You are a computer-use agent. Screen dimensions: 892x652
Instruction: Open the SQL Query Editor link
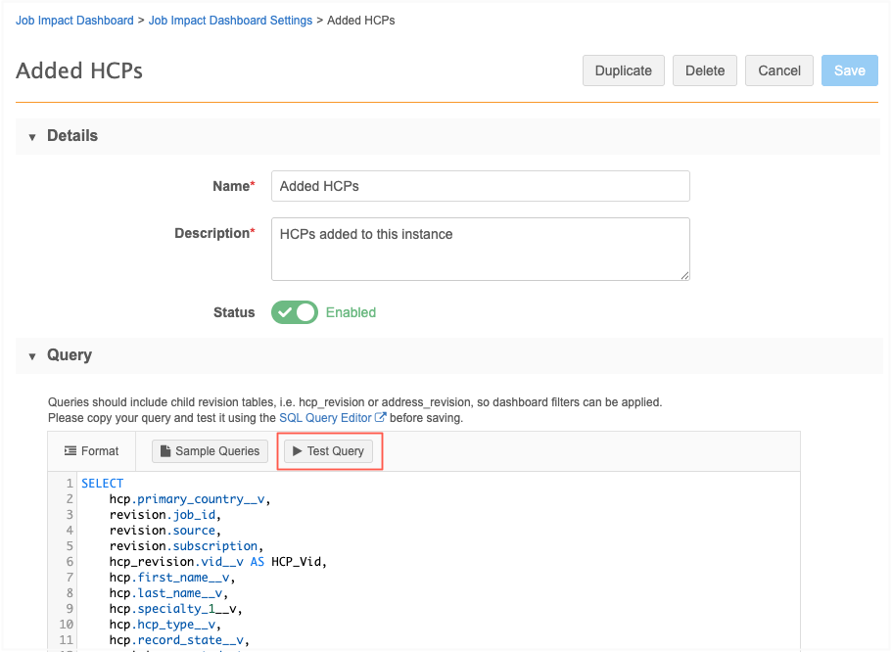(325, 418)
